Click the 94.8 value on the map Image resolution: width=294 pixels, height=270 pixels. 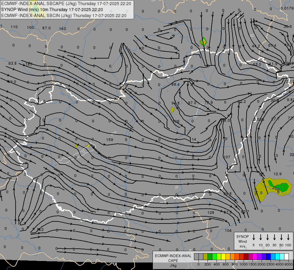tap(175, 103)
